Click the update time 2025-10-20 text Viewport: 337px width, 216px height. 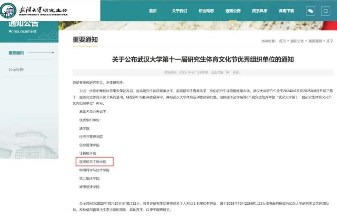tap(186, 73)
